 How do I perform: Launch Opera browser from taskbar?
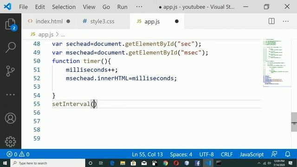coord(176,163)
